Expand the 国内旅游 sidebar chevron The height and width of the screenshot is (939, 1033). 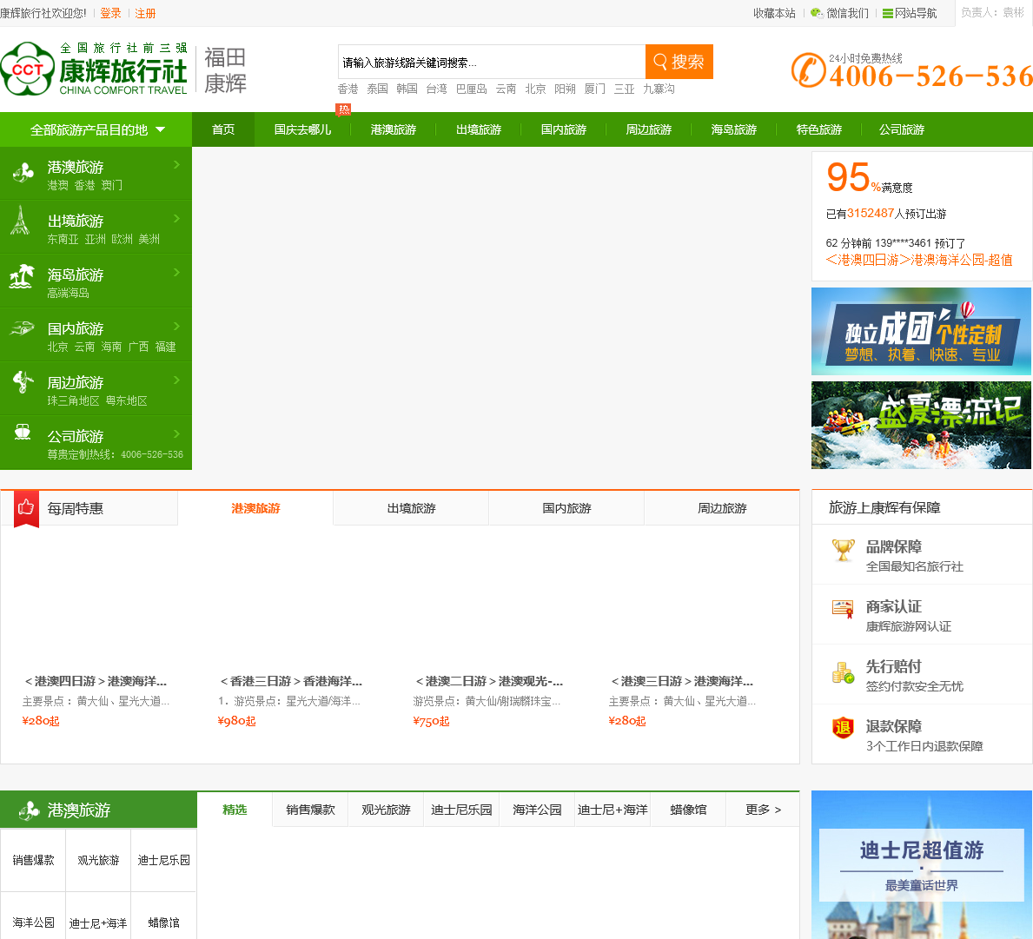[x=176, y=327]
